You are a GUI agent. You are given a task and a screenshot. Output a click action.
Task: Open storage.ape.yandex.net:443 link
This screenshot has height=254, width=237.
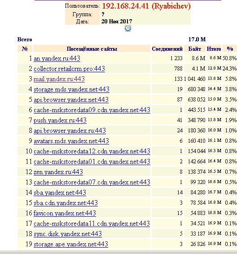click(71, 244)
